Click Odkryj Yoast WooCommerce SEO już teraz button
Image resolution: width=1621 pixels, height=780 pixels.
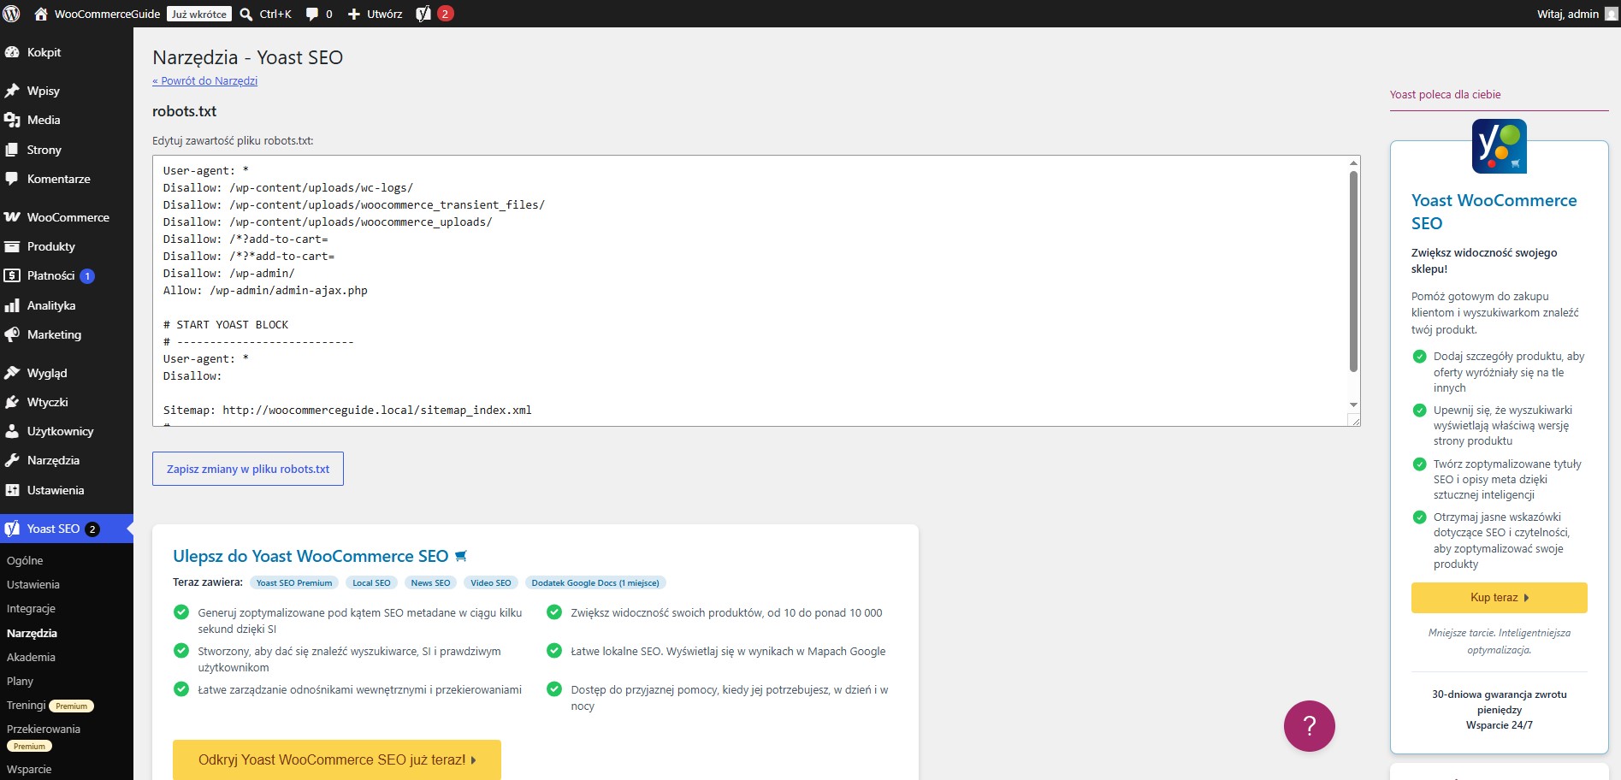point(337,759)
